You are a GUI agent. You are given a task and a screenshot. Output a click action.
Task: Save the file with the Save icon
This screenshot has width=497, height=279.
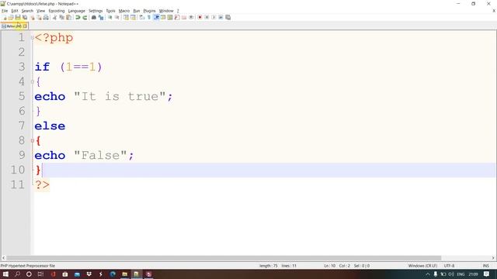[18, 18]
